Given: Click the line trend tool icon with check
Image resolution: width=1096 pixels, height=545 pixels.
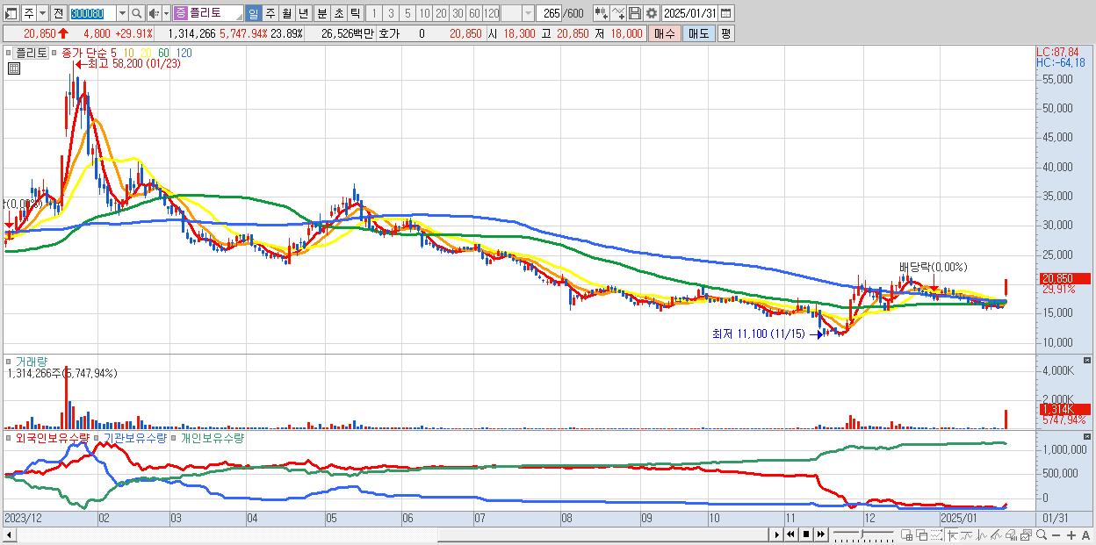Looking at the screenshot, I should click(618, 13).
